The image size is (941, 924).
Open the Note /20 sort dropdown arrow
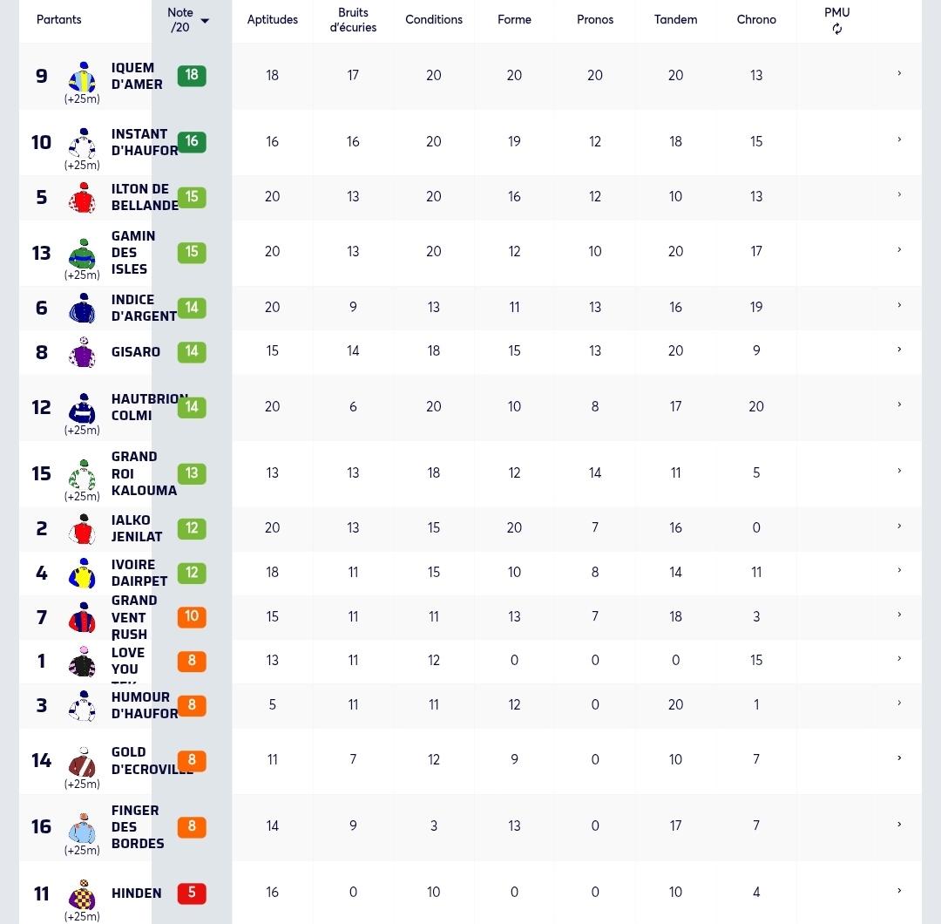point(205,21)
